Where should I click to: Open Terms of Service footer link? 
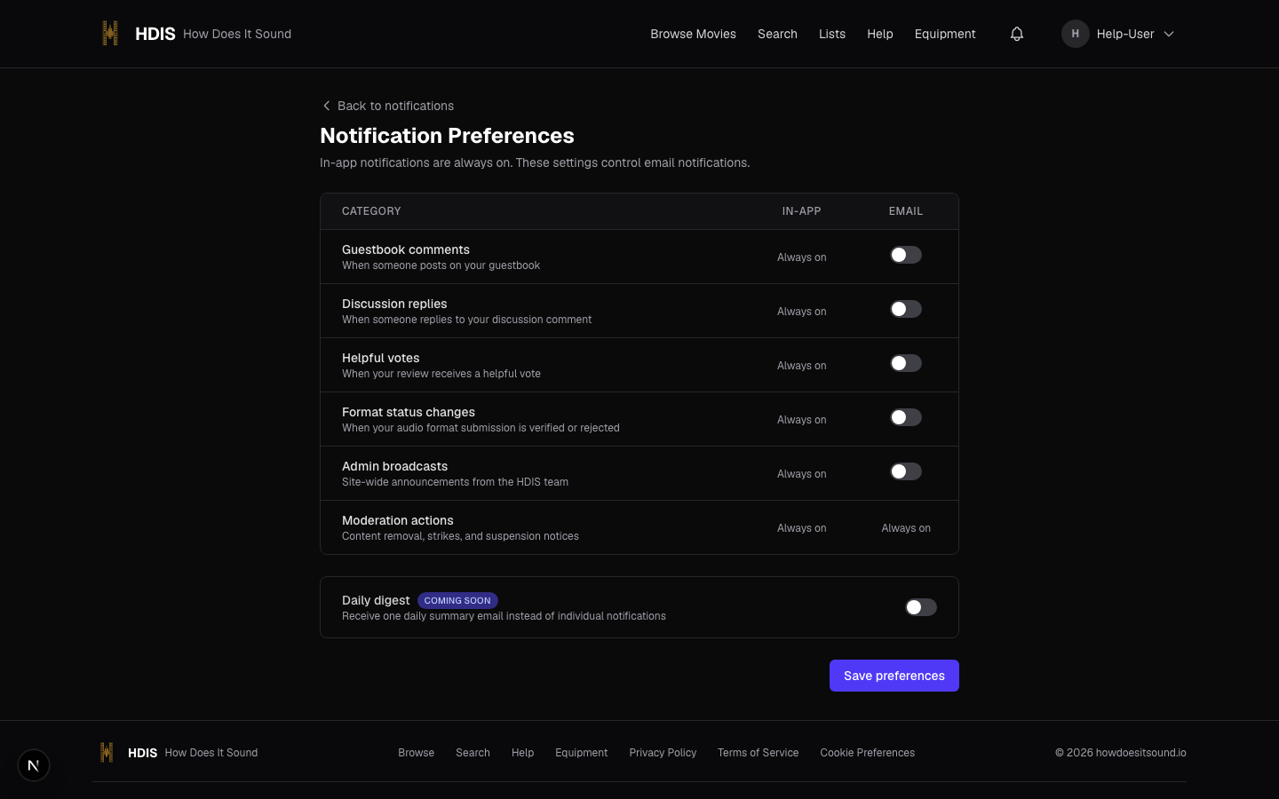(758, 753)
